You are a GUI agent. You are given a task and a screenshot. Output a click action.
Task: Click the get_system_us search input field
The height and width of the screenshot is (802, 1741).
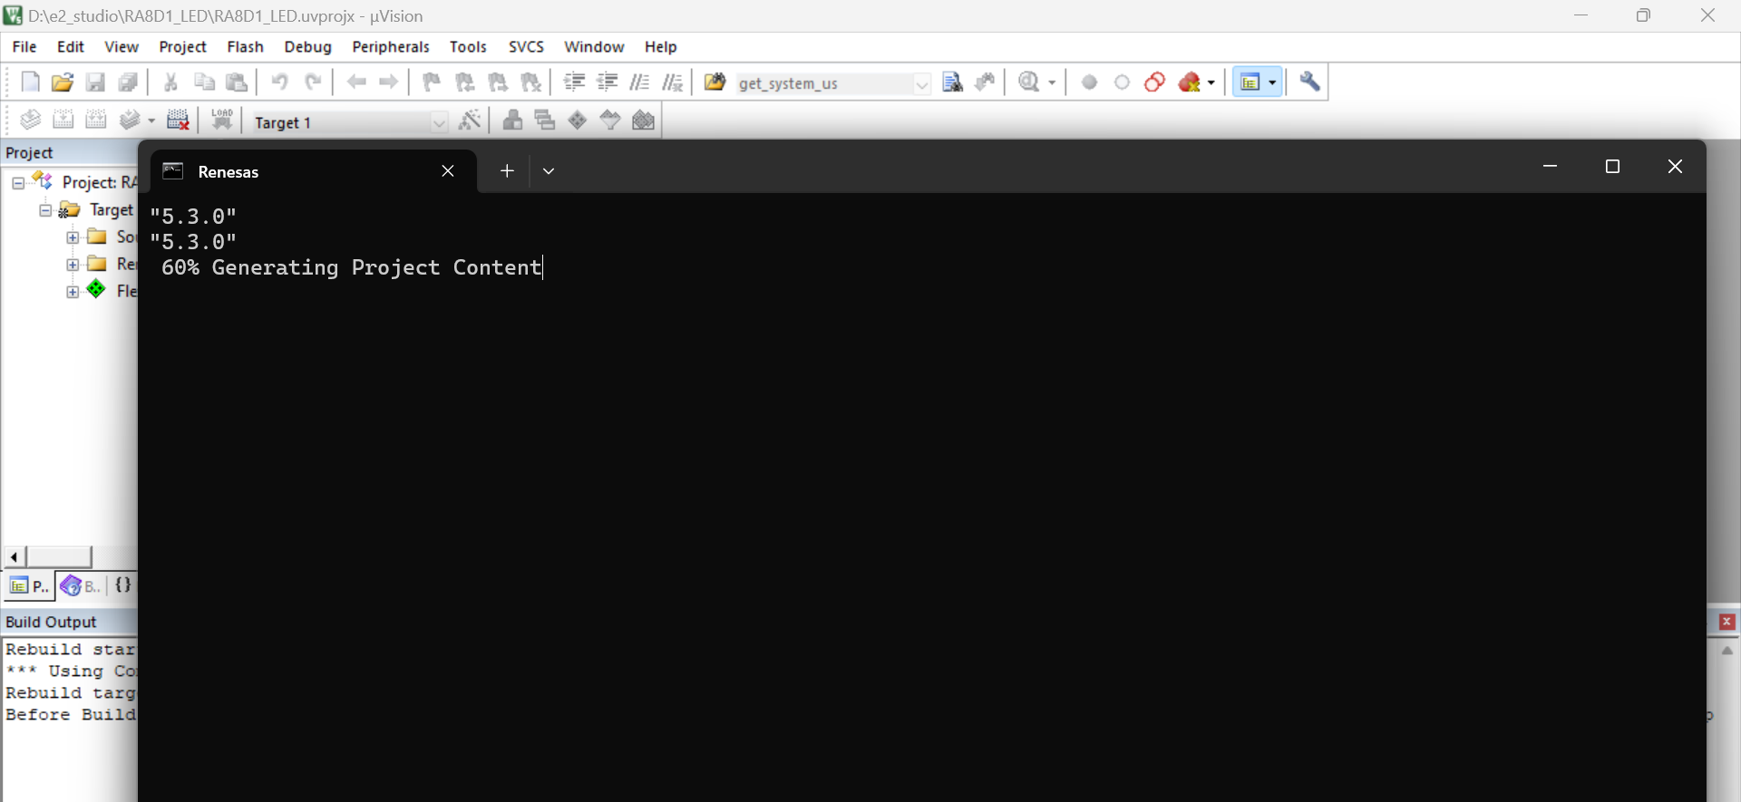[x=824, y=83]
